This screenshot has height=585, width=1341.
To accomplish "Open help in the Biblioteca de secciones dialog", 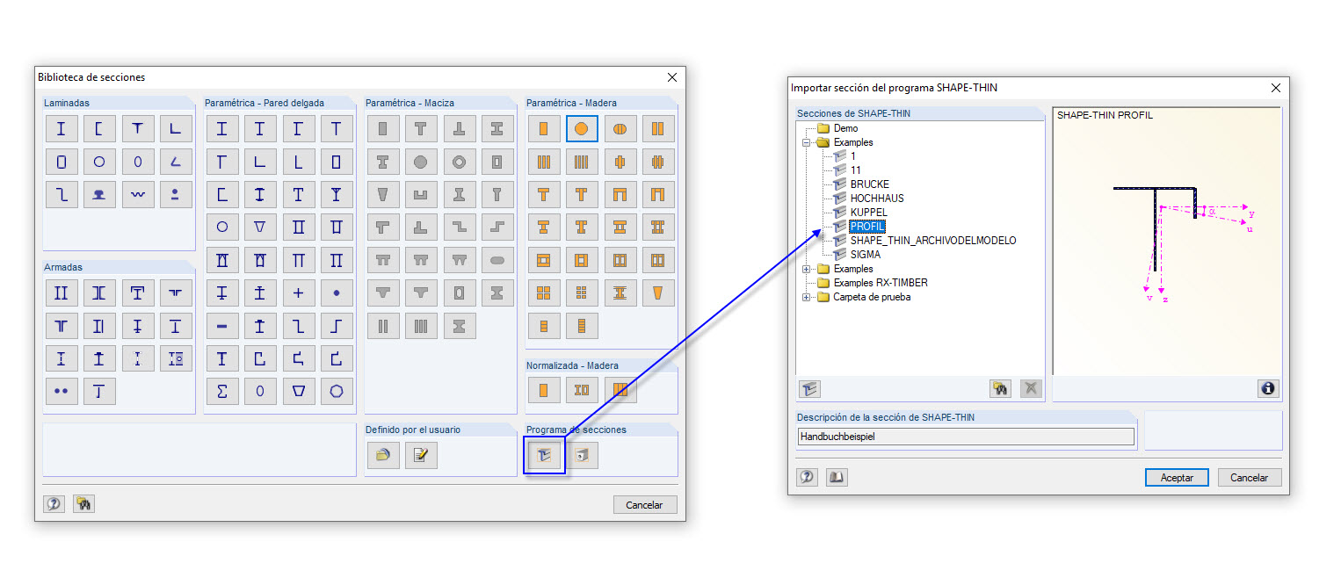I will (54, 504).
